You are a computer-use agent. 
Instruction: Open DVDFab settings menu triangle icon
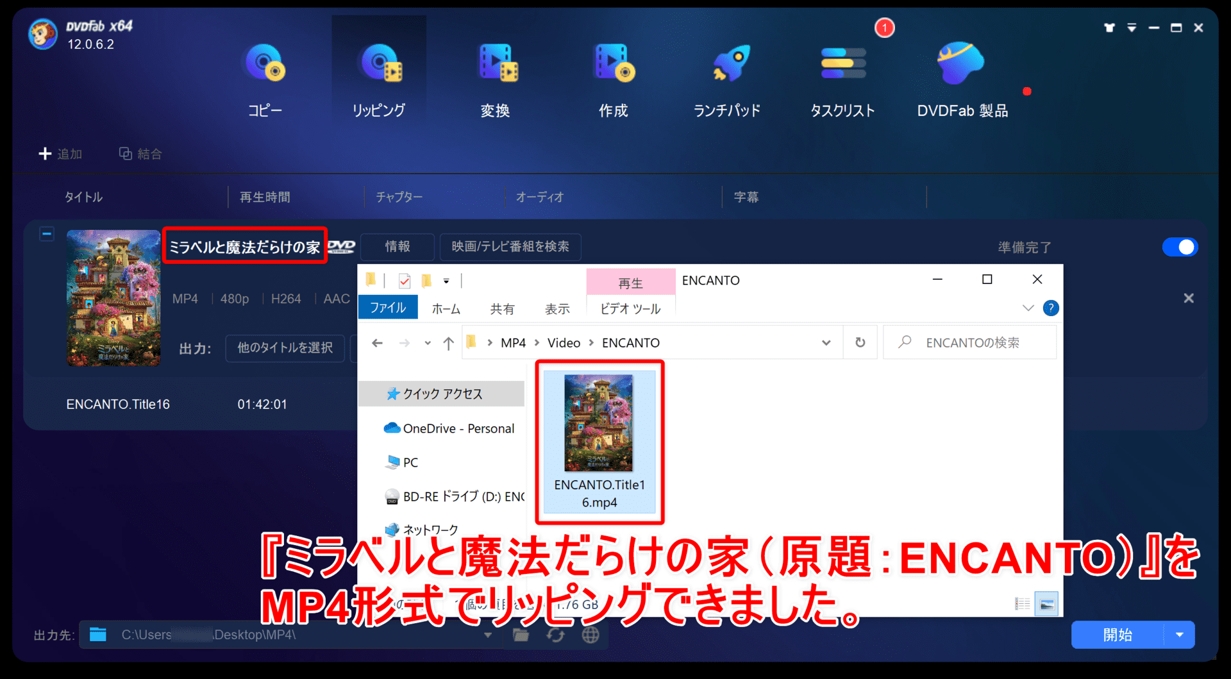pos(1132,28)
